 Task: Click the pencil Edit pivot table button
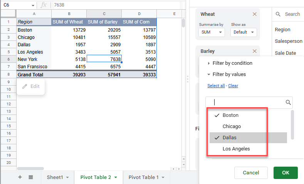point(31,86)
